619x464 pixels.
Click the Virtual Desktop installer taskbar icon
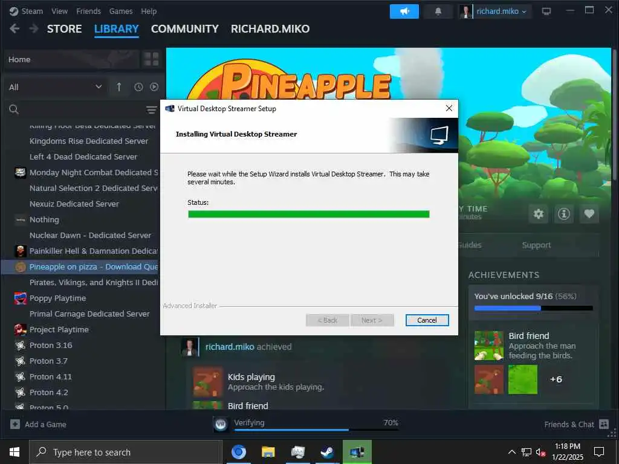pyautogui.click(x=357, y=452)
